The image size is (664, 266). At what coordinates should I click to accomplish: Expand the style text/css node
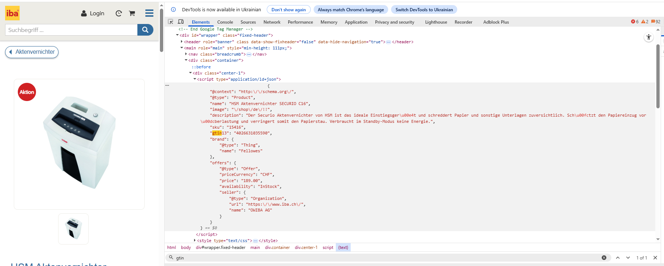195,241
